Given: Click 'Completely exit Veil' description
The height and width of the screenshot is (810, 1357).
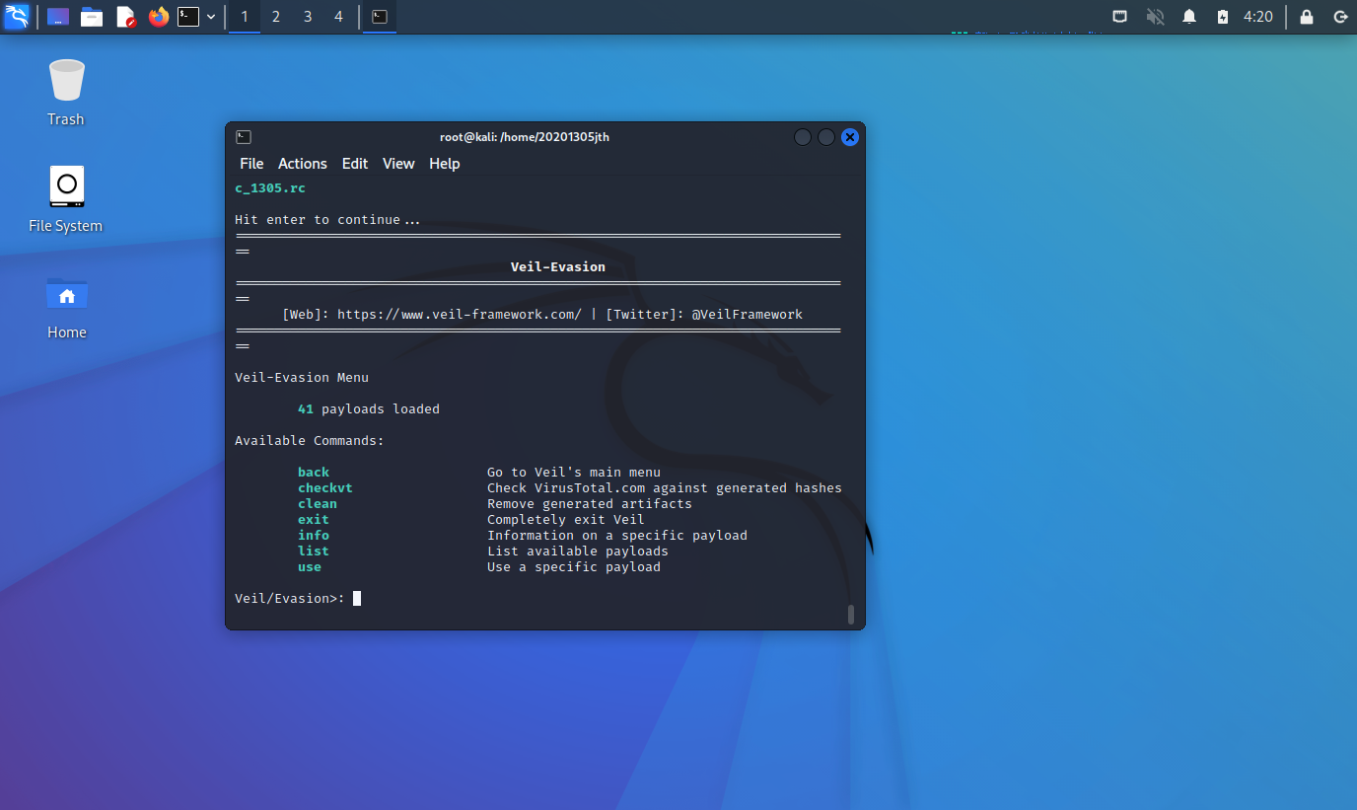Looking at the screenshot, I should (566, 520).
